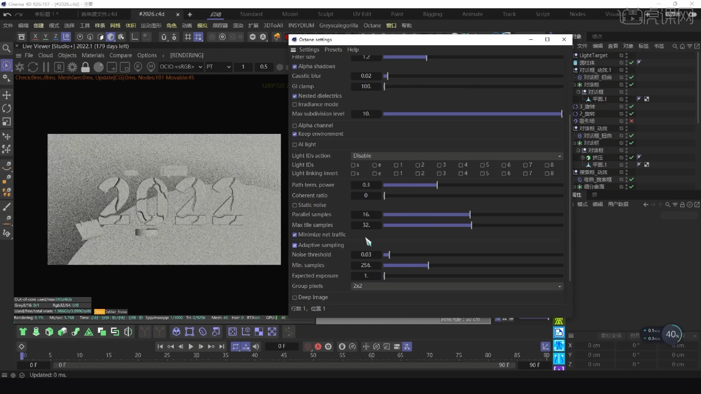The width and height of the screenshot is (701, 394).
Task: Click the current frame 0 F field
Action: (281, 347)
